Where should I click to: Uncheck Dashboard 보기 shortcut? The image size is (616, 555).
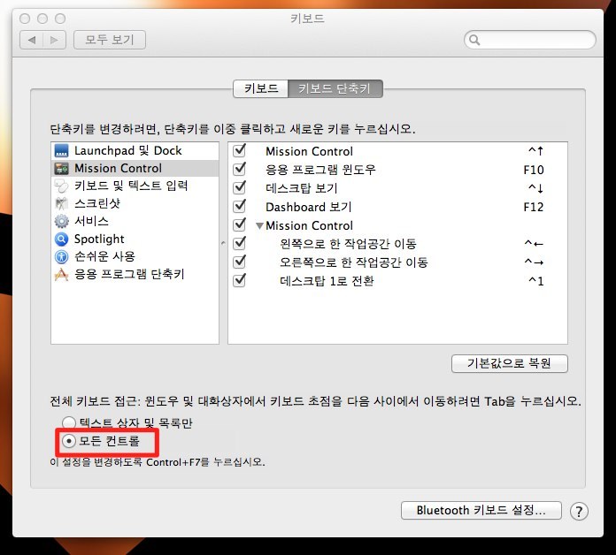coord(239,206)
